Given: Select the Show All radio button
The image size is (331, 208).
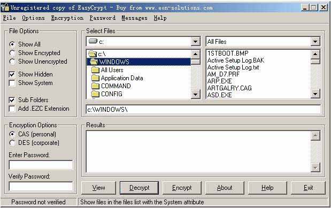Looking at the screenshot, I should [12, 44].
